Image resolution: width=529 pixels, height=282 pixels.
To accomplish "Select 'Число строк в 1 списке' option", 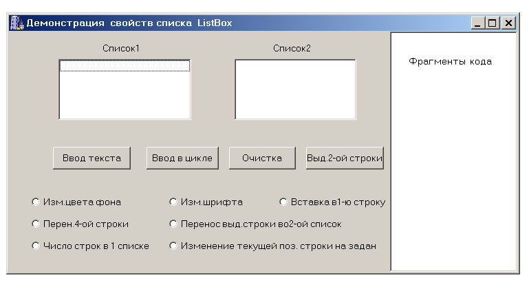I will pyautogui.click(x=36, y=246).
